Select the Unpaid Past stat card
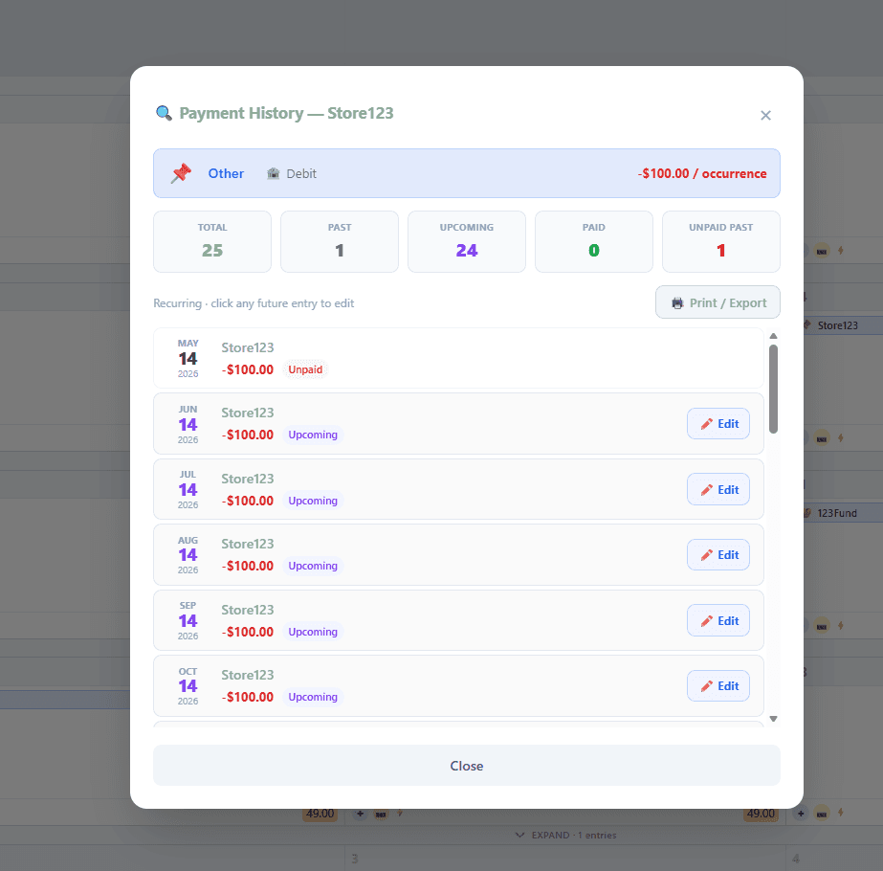 720,242
